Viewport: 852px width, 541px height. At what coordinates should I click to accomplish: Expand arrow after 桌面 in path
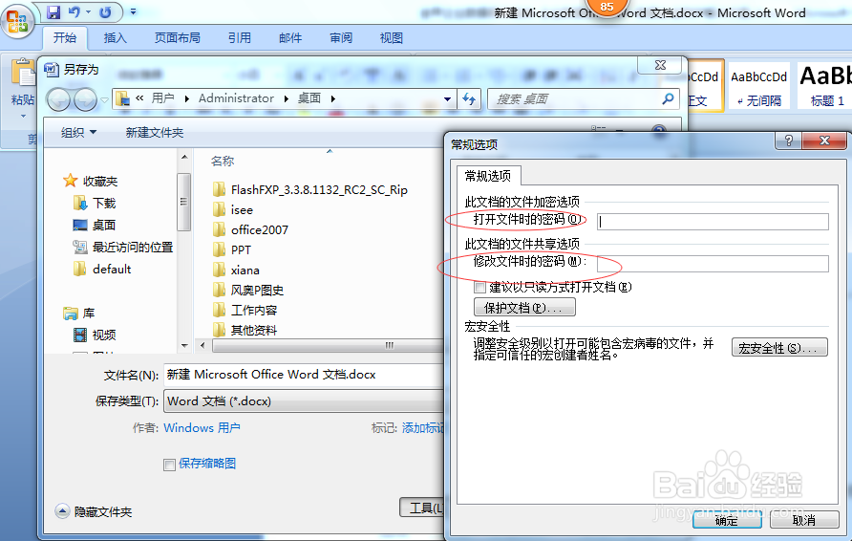point(333,99)
